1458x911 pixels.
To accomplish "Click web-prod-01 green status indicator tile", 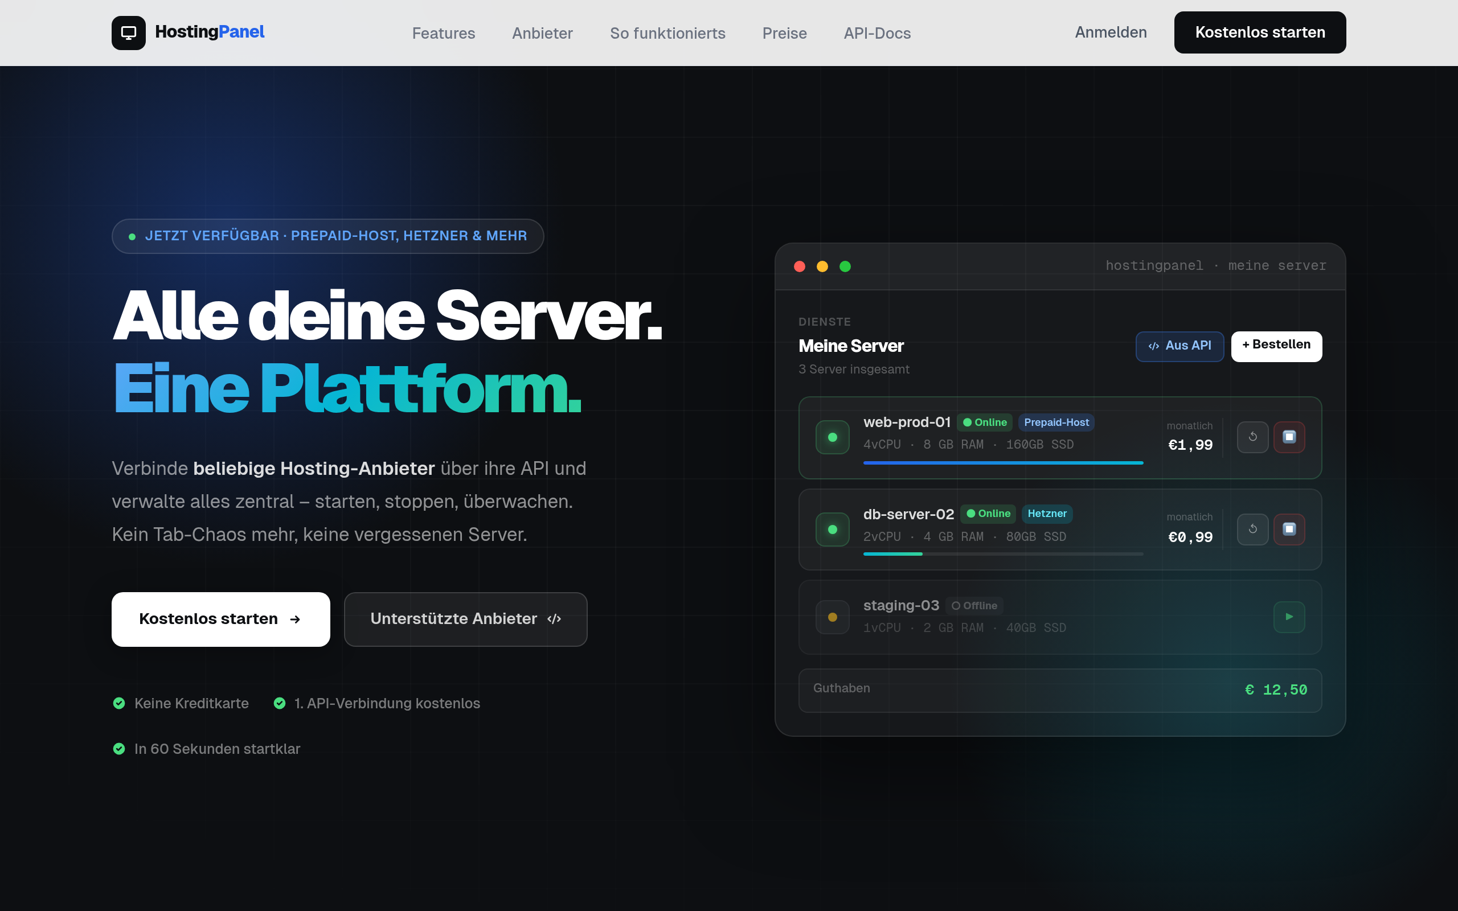I will (833, 437).
